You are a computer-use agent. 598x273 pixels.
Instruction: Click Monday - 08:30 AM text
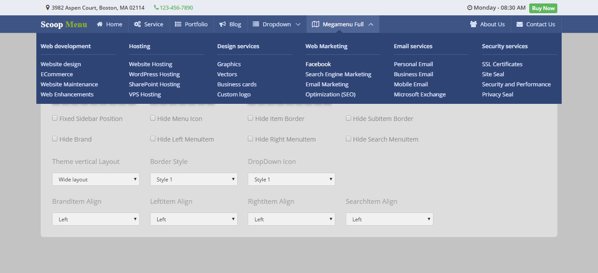coord(500,7)
